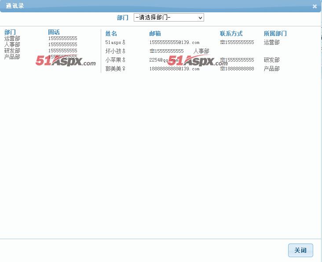Click the 联系方式 column header
322x262 pixels.
[231, 33]
